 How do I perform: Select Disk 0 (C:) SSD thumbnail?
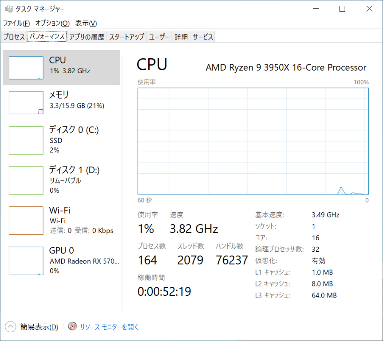click(26, 140)
